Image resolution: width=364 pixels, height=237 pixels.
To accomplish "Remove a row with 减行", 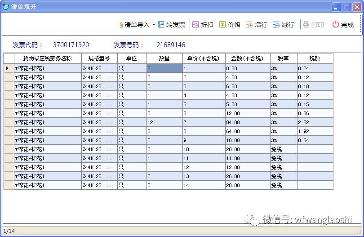I will coord(284,25).
